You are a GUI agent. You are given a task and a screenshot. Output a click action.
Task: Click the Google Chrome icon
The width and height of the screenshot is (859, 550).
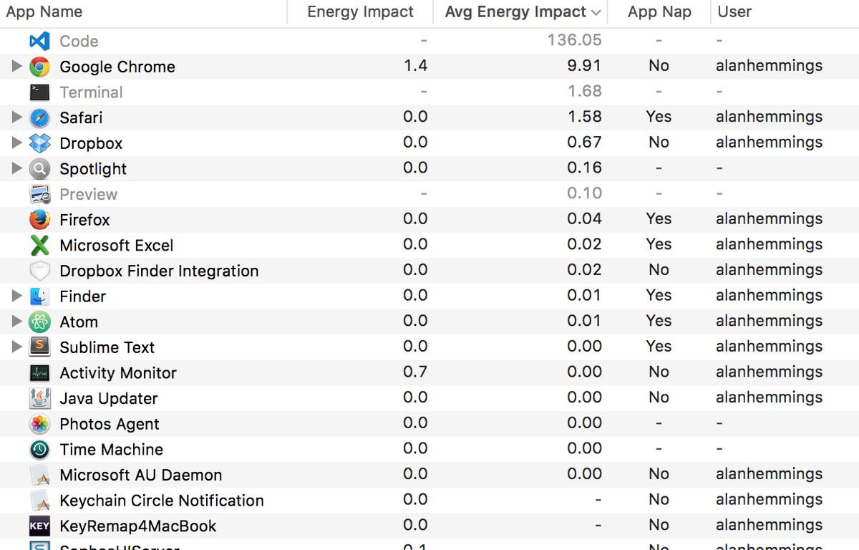point(39,67)
